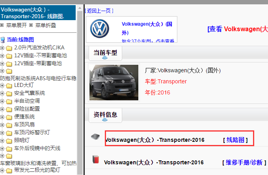Expand the 便捷系统 tree node
This screenshot has height=175, width=268.
tap(2, 117)
